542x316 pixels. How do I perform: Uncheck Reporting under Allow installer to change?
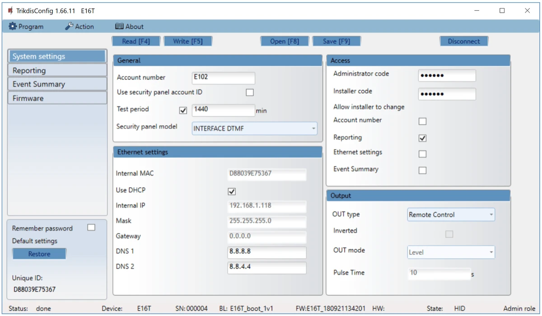point(422,138)
